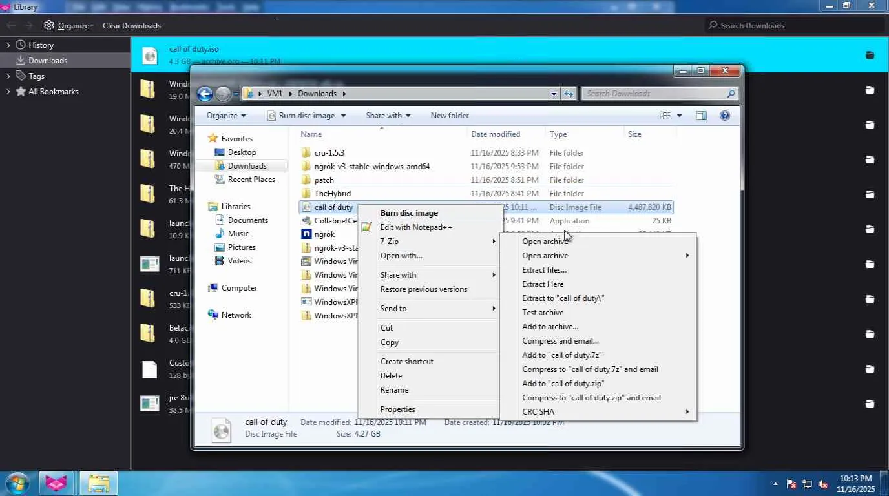The width and height of the screenshot is (889, 496).
Task: Open Explorer's Organize toolbar dropdown
Action: click(226, 116)
